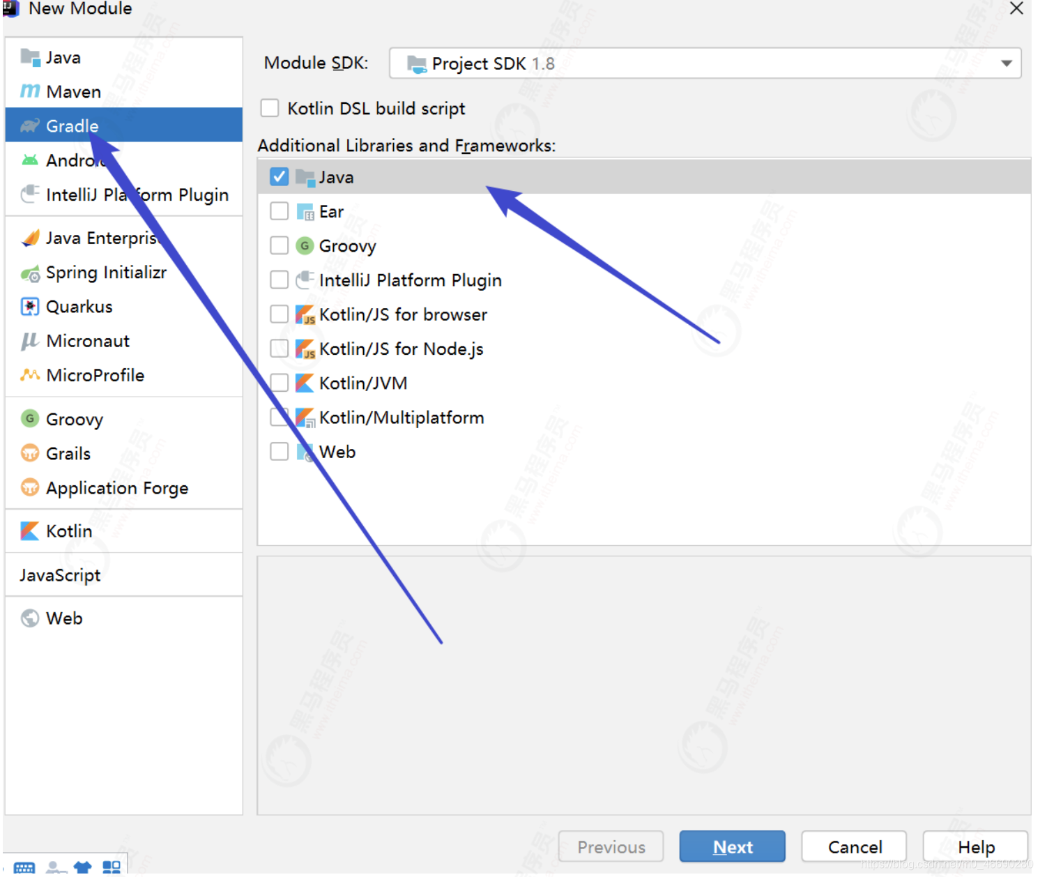Select the Java folder icon in sidebar
The width and height of the screenshot is (1040, 877).
pos(30,58)
